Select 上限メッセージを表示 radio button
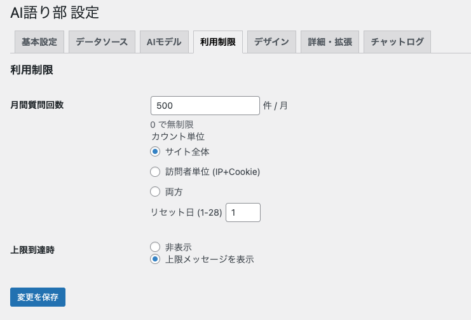The width and height of the screenshot is (471, 320). [x=154, y=259]
